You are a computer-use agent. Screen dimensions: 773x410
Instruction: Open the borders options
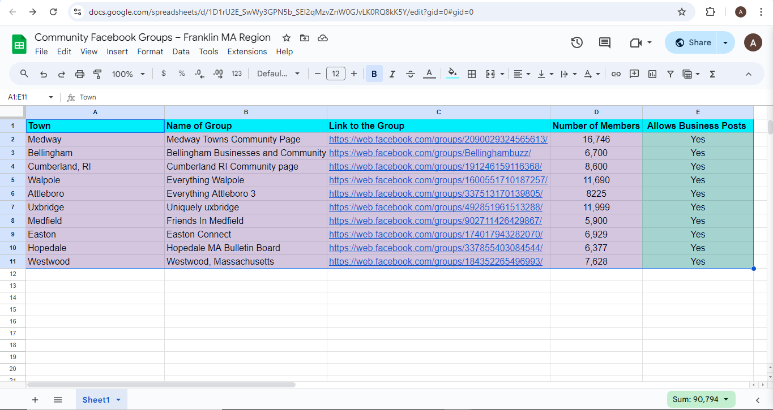coord(471,74)
